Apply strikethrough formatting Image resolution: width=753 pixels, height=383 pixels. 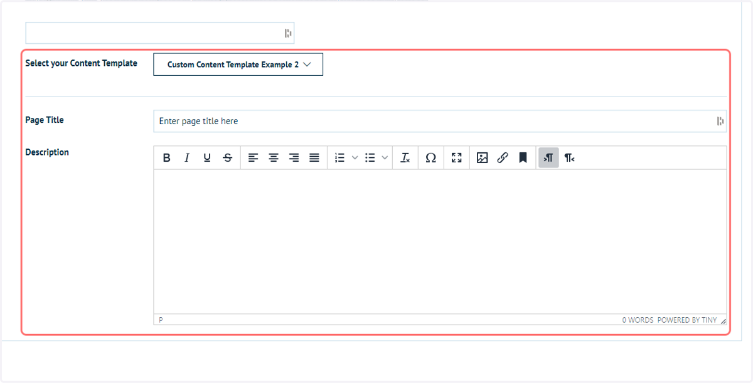[228, 158]
